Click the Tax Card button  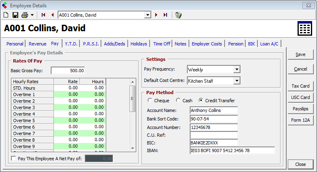(x=300, y=86)
